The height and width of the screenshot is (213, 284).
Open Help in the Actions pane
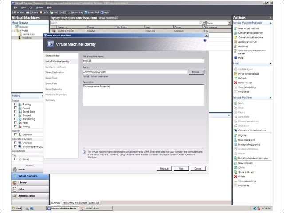point(239,58)
